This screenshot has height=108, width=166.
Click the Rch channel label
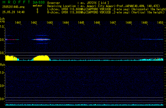tap(3, 65)
